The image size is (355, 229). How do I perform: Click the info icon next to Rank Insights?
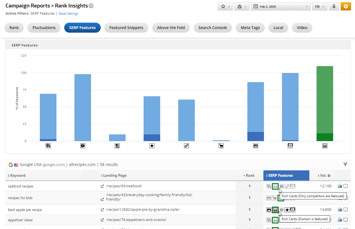coord(91,6)
